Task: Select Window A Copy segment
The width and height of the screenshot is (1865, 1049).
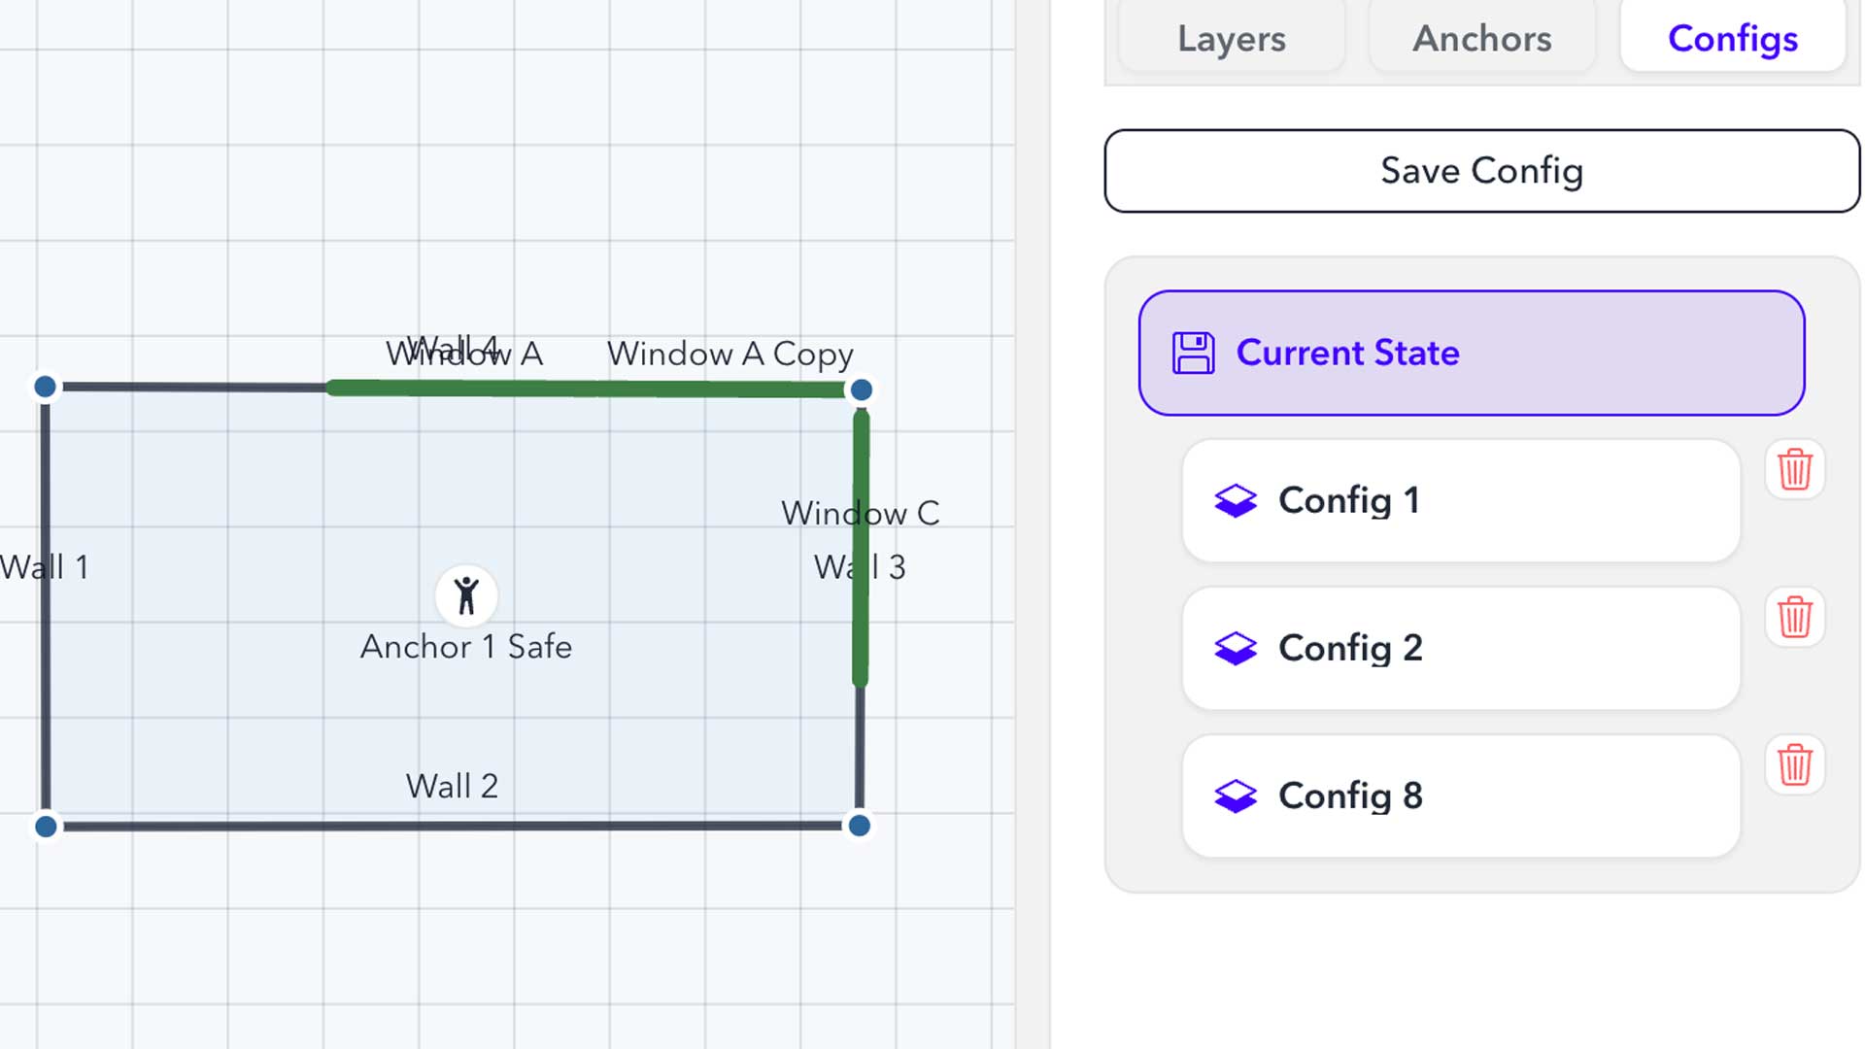Action: coord(729,388)
